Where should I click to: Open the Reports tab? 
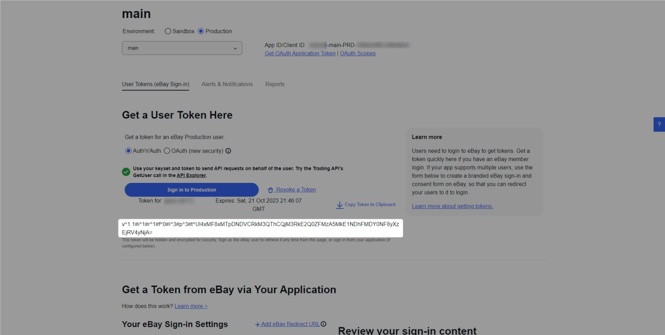[x=275, y=84]
